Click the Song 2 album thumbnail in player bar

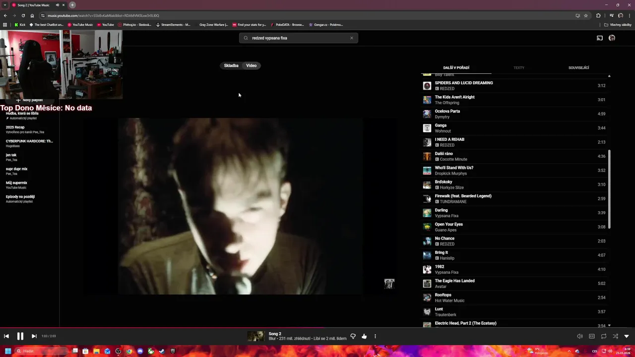tap(256, 336)
